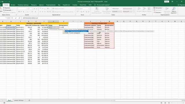Image resolution: width=185 pixels, height=104 pixels.
Task: Open the Name Box dropdown arrow
Action: (x=6, y=18)
